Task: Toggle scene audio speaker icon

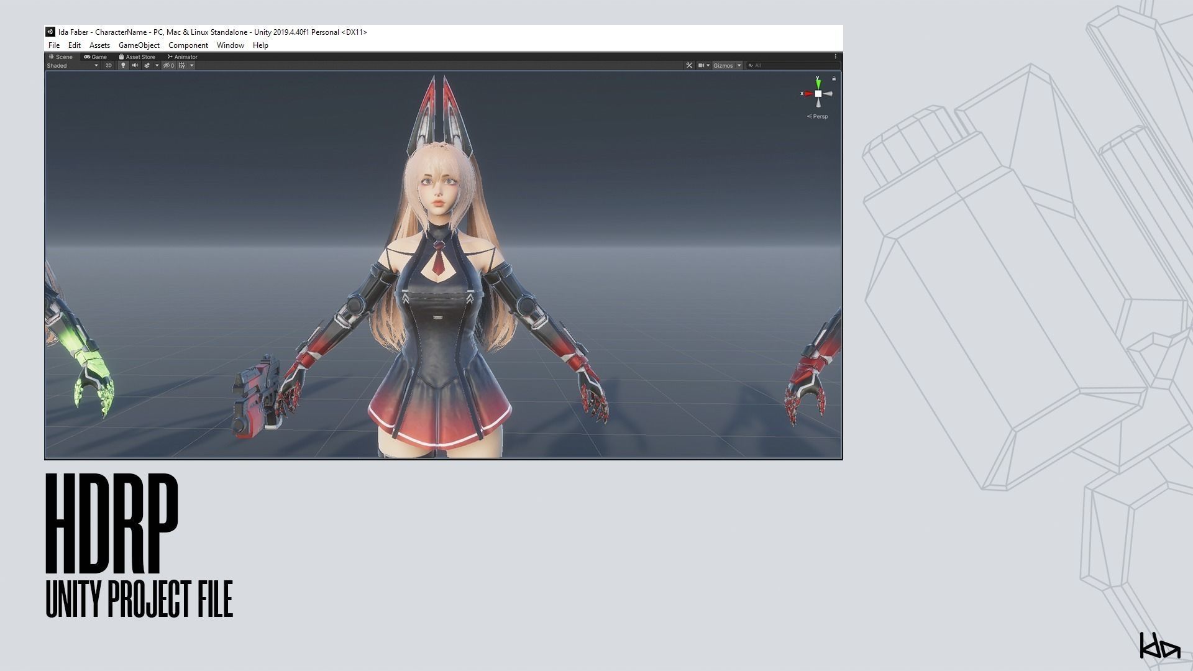Action: click(x=135, y=65)
